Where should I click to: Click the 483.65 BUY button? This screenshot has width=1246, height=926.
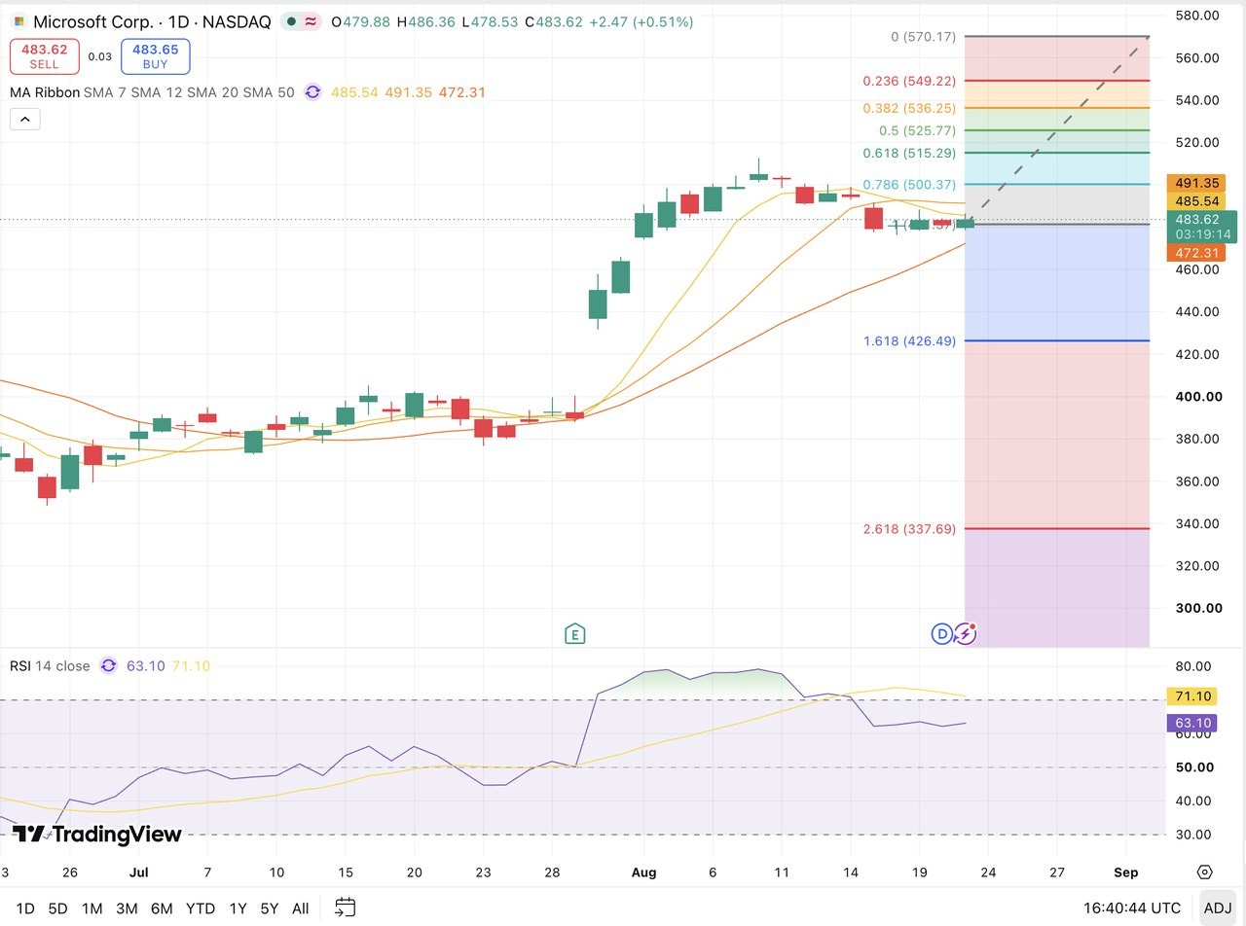point(156,56)
